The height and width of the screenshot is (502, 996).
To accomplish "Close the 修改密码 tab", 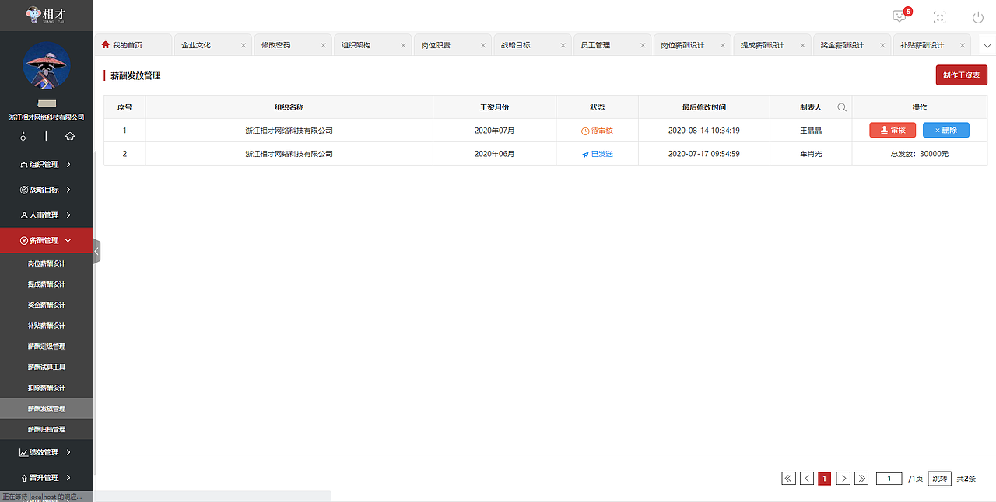I will [x=323, y=44].
